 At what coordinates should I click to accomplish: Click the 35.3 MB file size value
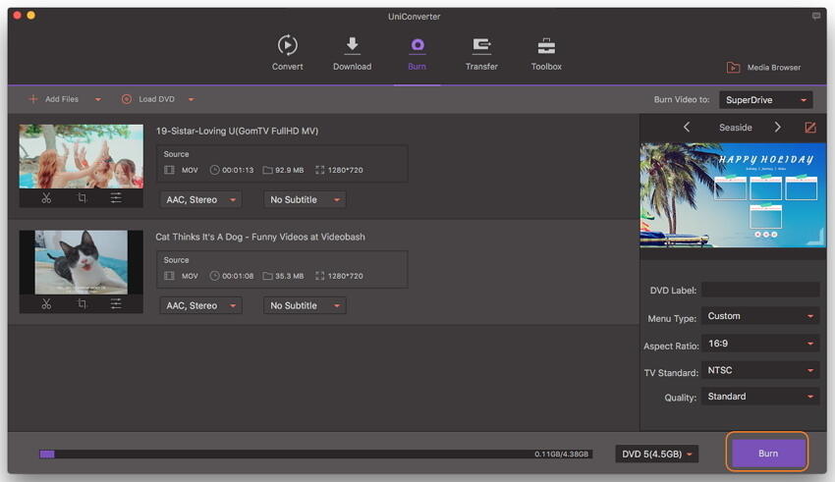(x=289, y=276)
